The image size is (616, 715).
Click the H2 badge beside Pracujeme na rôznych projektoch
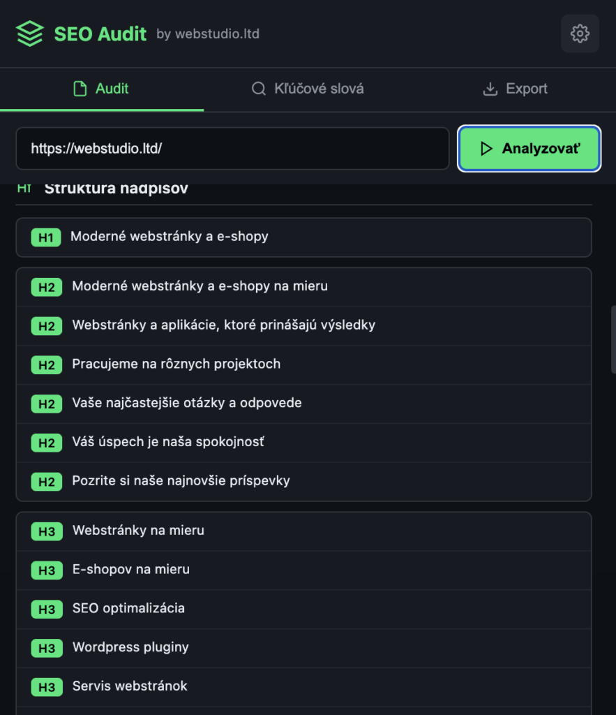click(x=46, y=364)
